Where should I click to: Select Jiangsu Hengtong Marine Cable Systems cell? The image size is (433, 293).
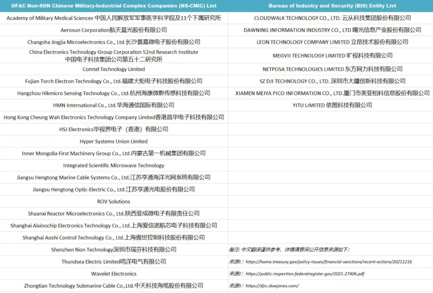point(114,177)
